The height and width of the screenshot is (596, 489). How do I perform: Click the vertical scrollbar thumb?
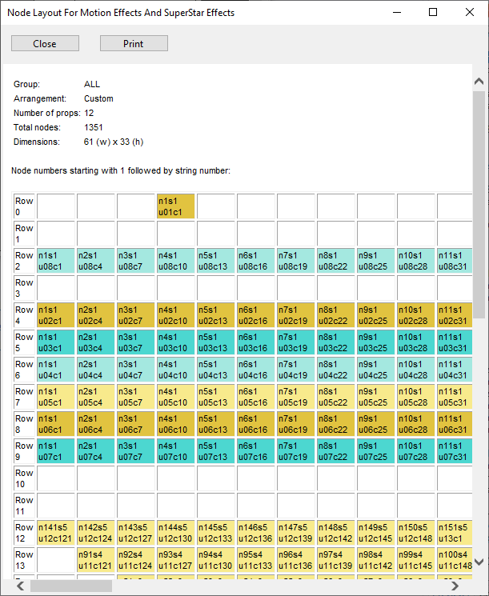point(479,200)
